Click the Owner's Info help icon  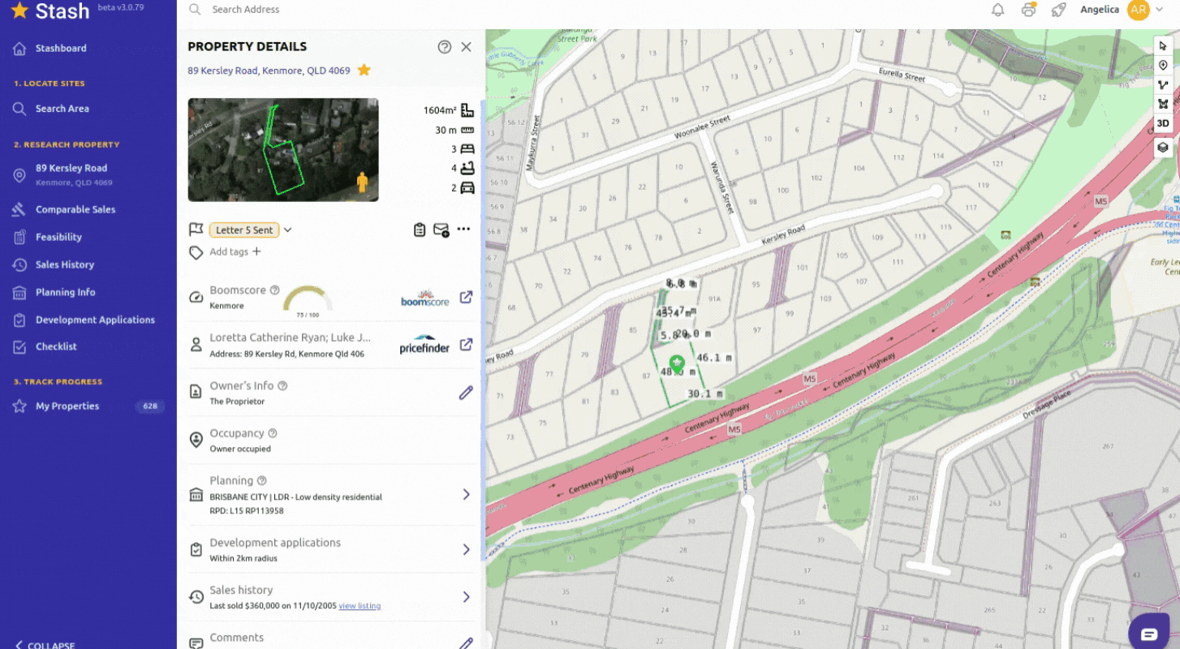282,385
